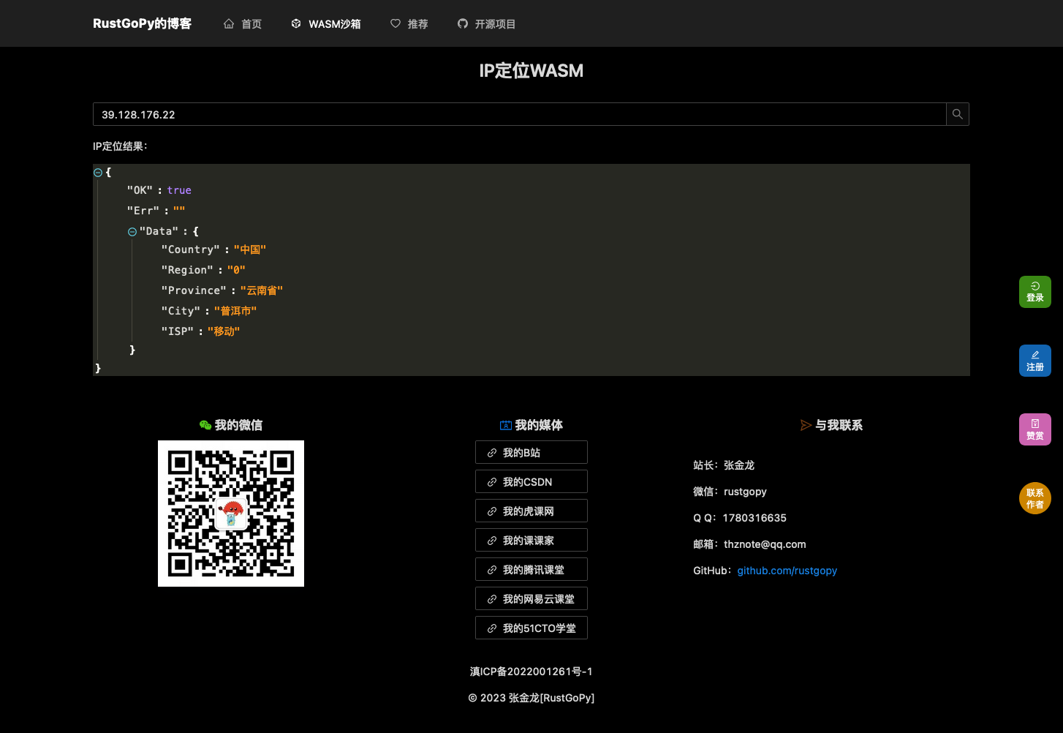Click the email thznote@qq.com
The image size is (1063, 733).
point(765,544)
